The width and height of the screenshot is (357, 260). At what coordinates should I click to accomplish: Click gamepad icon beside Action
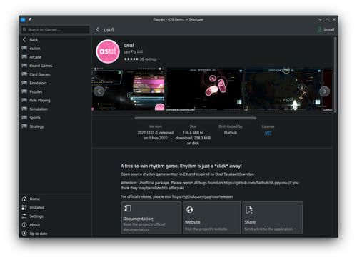[24, 49]
